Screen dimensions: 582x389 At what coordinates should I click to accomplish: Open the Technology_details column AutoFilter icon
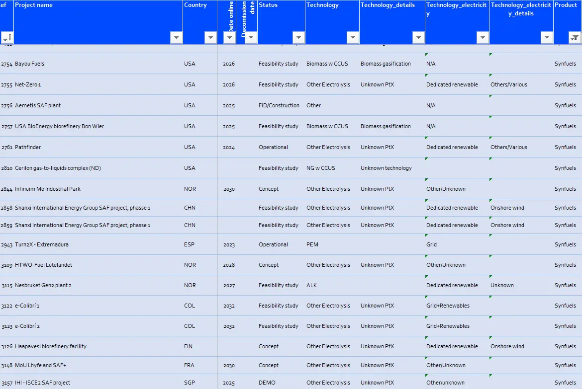(418, 37)
